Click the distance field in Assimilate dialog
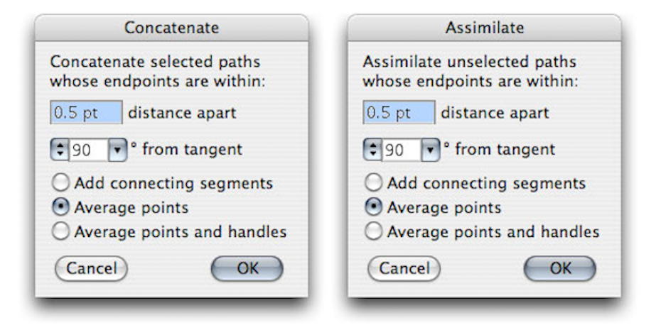This screenshot has width=661, height=325. [399, 112]
